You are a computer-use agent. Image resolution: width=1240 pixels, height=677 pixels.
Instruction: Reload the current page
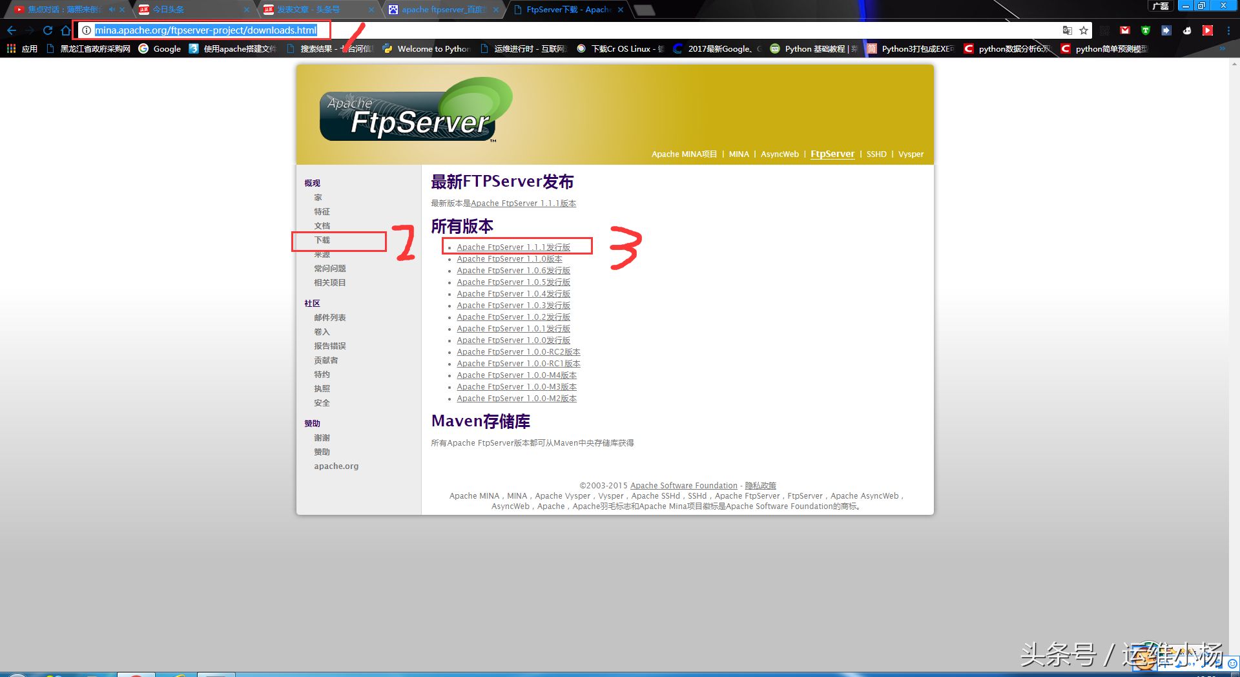[x=48, y=30]
